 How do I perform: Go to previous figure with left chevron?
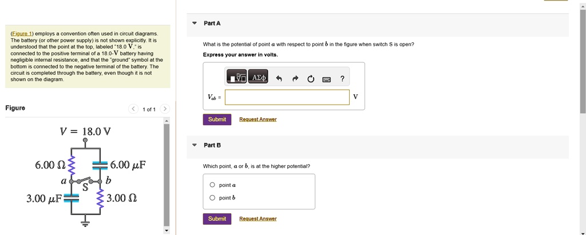click(x=133, y=109)
